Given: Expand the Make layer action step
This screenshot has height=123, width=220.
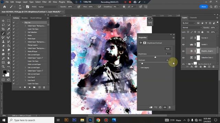Looking at the screenshot, I should (x=25, y=39).
